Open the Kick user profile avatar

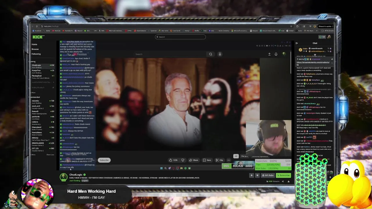point(329,37)
